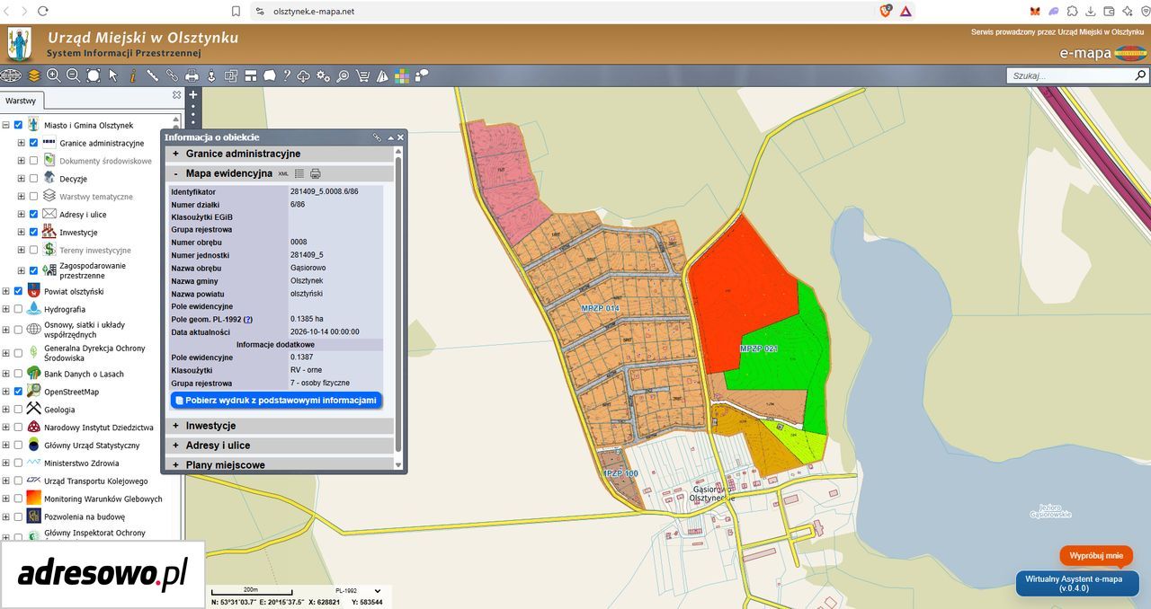Viewport: 1151px width, 609px height.
Task: Click the cloud download icon
Action: click(x=303, y=75)
